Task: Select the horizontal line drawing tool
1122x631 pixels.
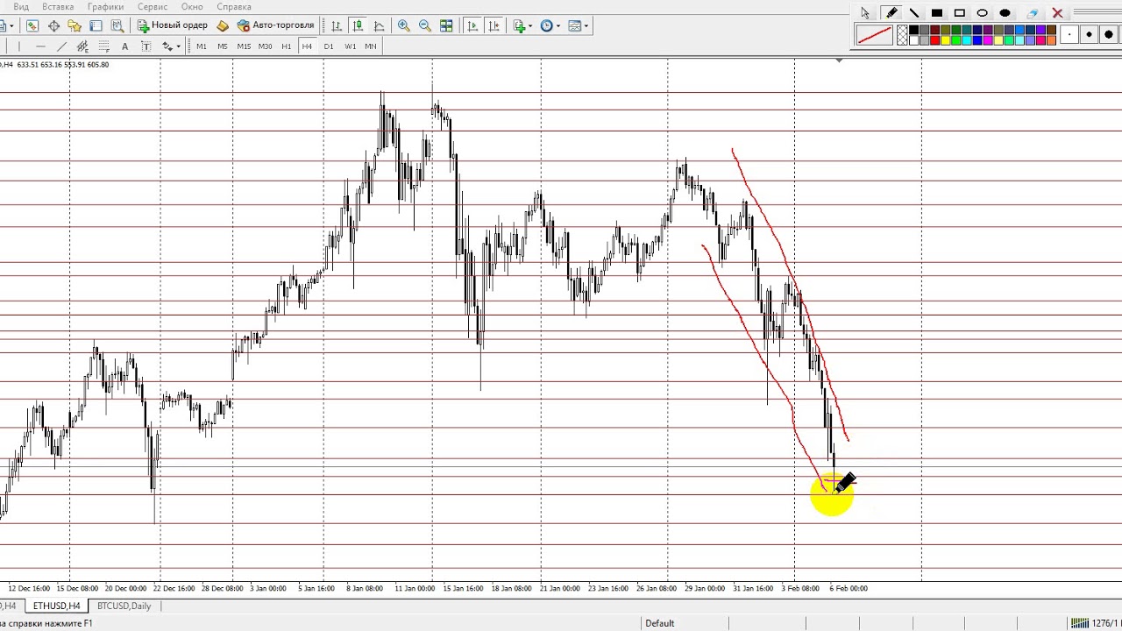Action: click(40, 46)
